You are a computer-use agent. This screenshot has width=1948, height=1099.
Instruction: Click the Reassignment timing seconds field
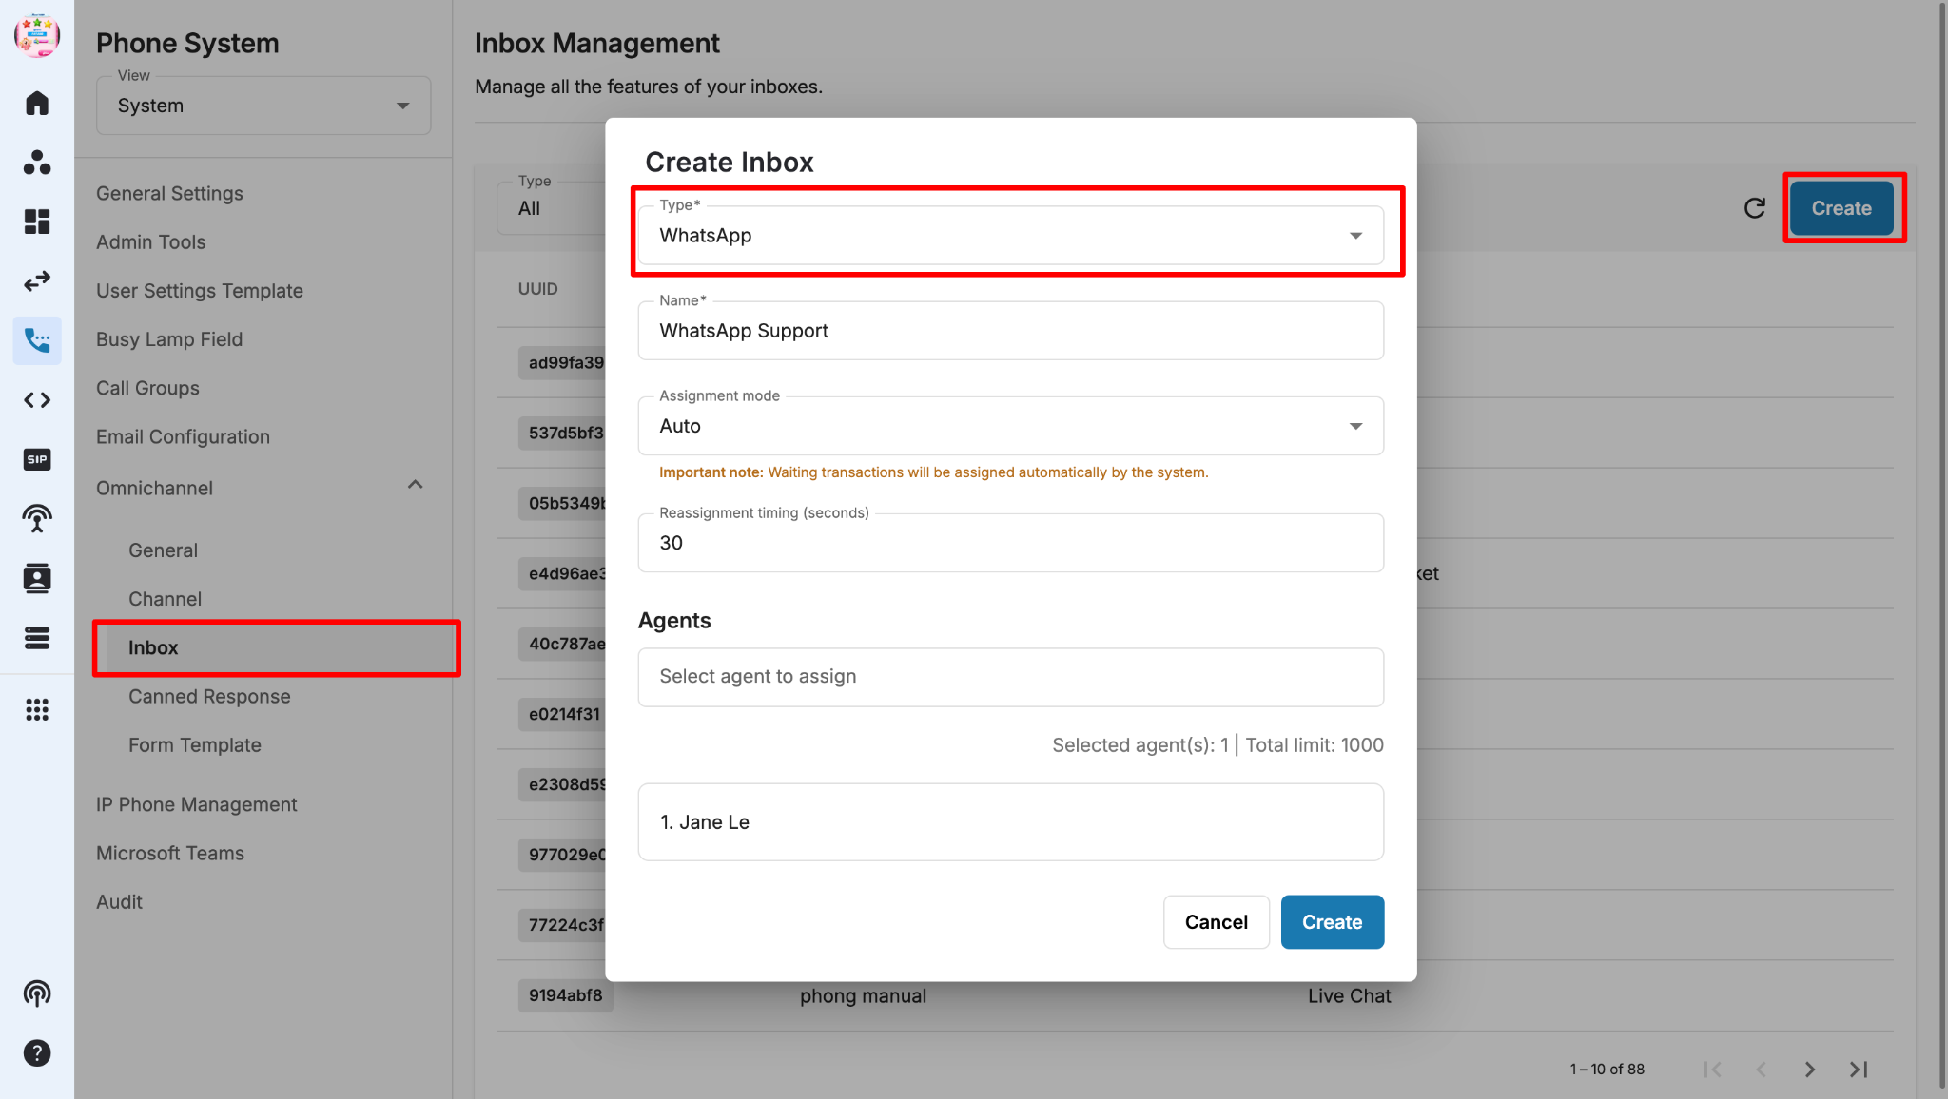[x=1011, y=543]
